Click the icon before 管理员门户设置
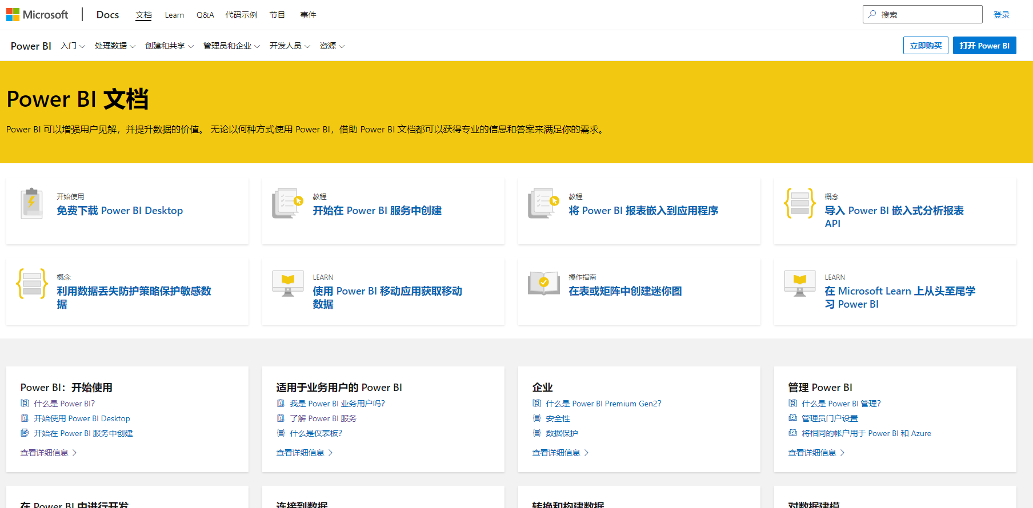The height and width of the screenshot is (508, 1033). [x=792, y=418]
